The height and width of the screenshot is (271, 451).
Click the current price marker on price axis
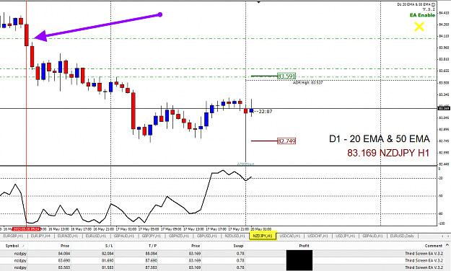click(x=444, y=108)
